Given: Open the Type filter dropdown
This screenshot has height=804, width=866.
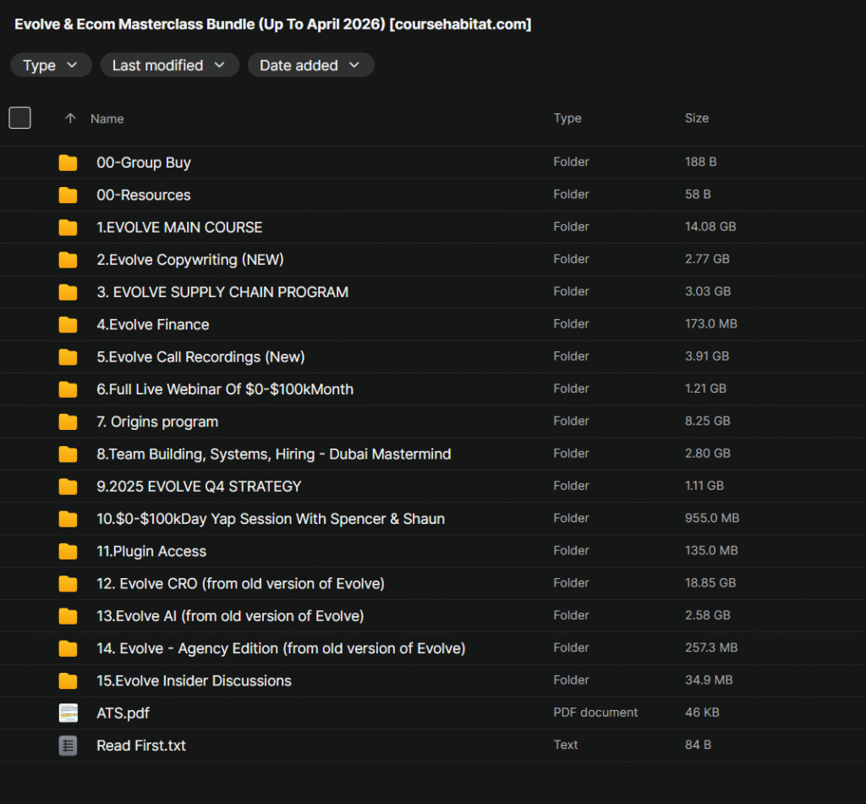Looking at the screenshot, I should tap(51, 64).
